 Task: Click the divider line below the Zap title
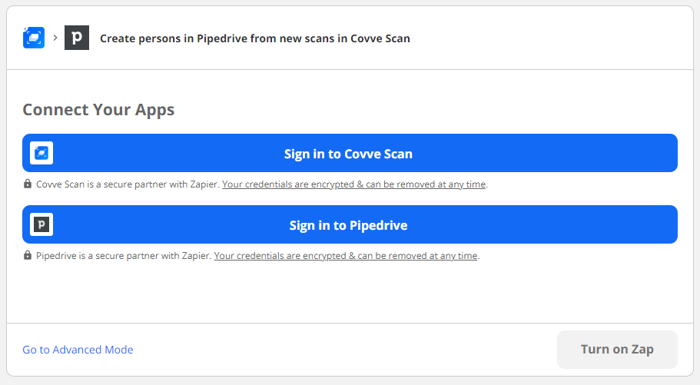click(x=350, y=70)
